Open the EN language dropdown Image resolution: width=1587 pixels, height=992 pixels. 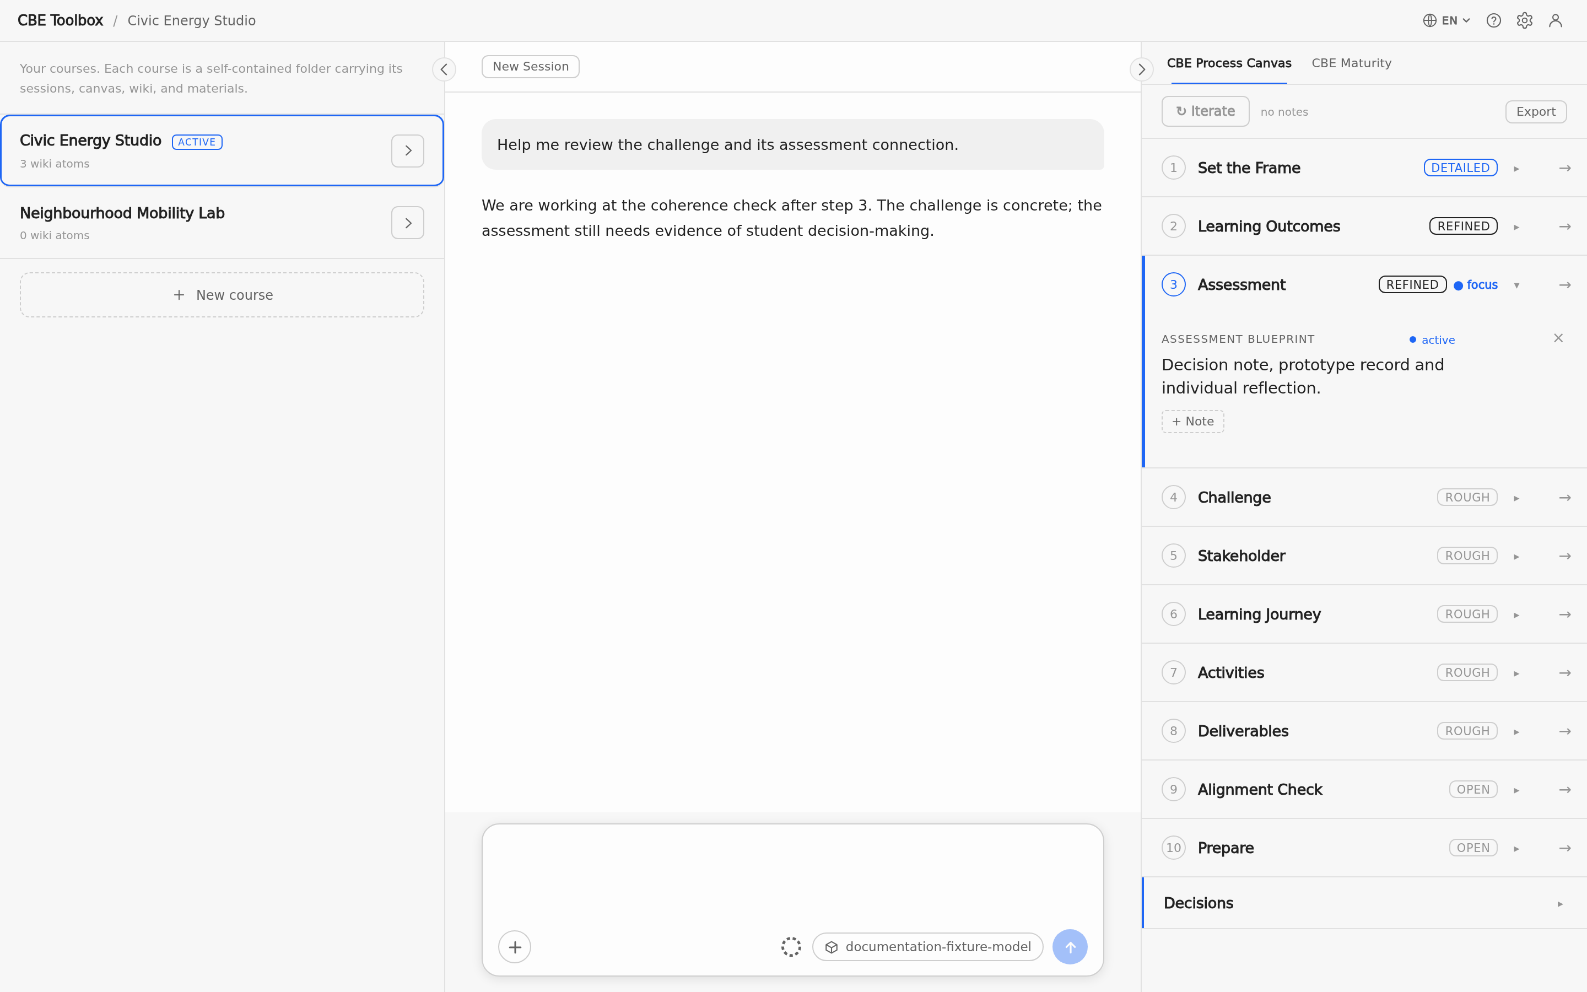click(1446, 20)
